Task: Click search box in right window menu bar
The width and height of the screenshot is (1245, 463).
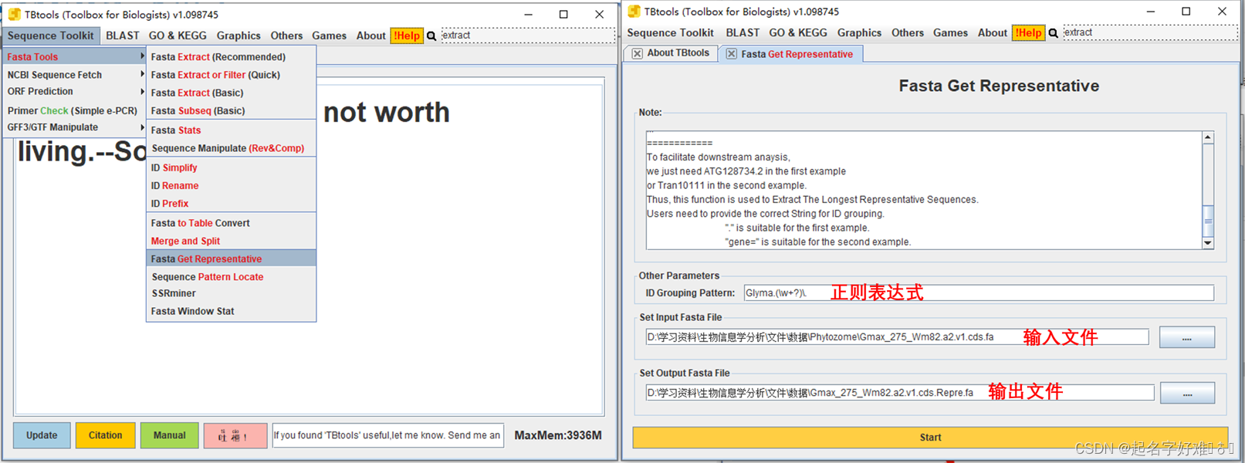Action: (x=1150, y=32)
